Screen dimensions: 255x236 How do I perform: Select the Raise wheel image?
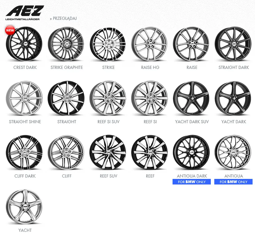[x=191, y=44]
